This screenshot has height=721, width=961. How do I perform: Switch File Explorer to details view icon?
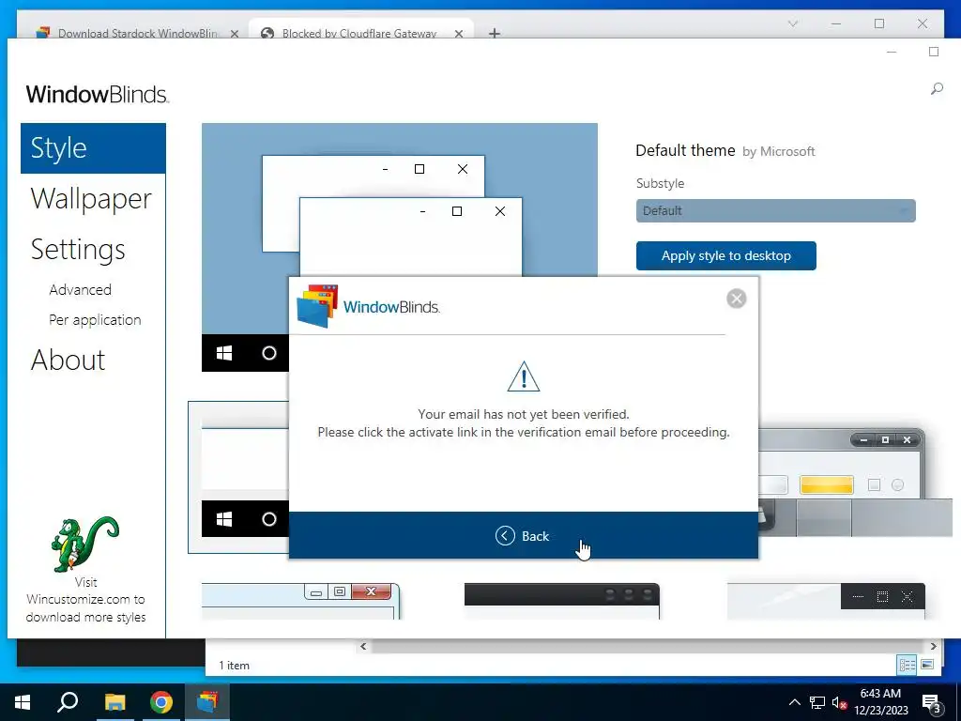click(x=907, y=665)
